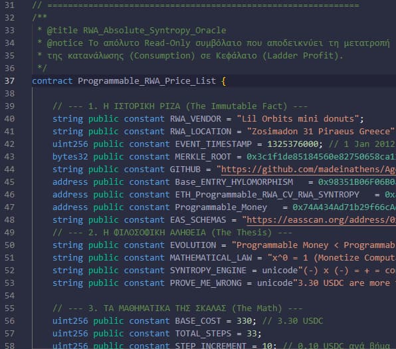
Task: Click the comment opening '/**' on line 32
Action: coord(39,18)
